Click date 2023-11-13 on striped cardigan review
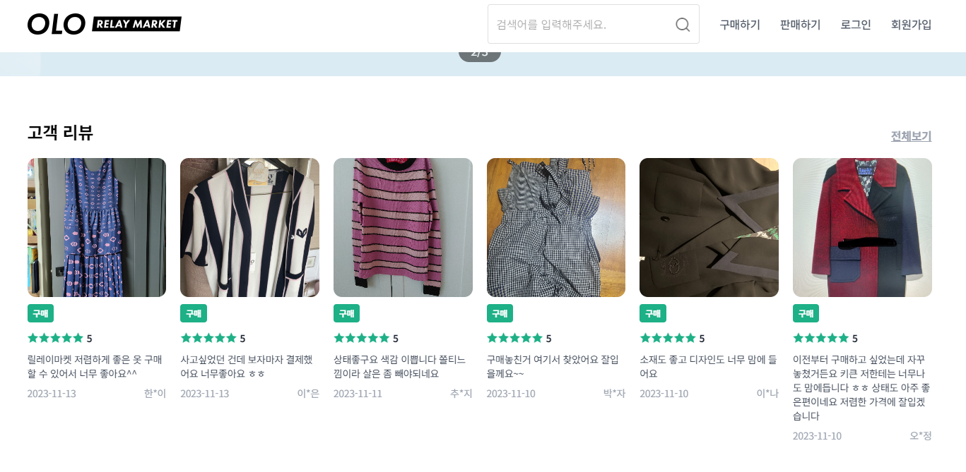 (205, 393)
